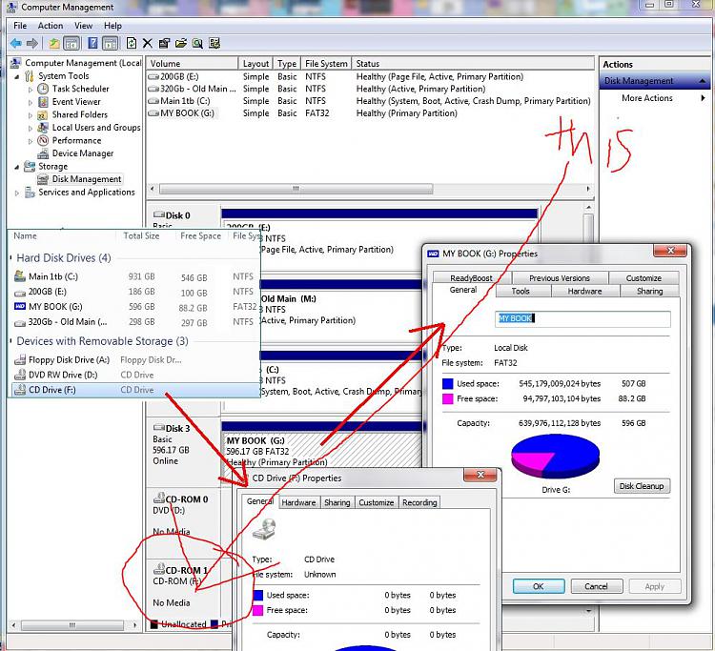Click the black X Delete toolbar icon

(147, 43)
